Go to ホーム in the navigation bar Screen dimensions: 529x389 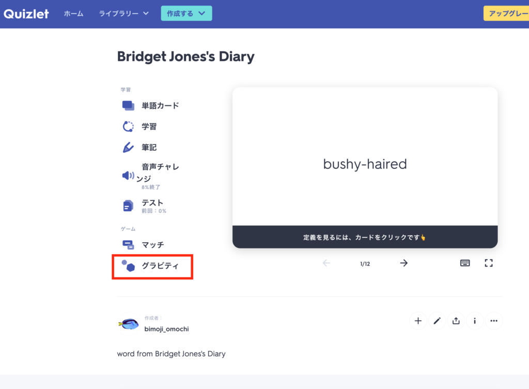pos(73,13)
